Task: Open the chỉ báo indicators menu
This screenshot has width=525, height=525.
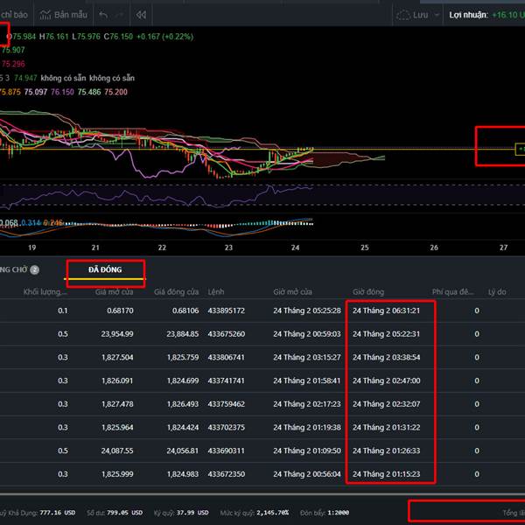Action: point(14,15)
